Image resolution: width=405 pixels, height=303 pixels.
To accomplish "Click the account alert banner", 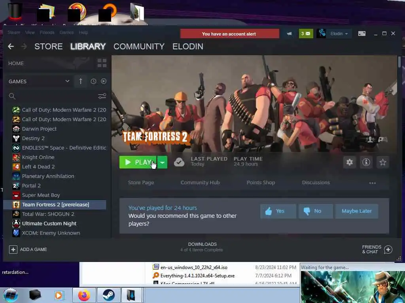I will click(230, 34).
